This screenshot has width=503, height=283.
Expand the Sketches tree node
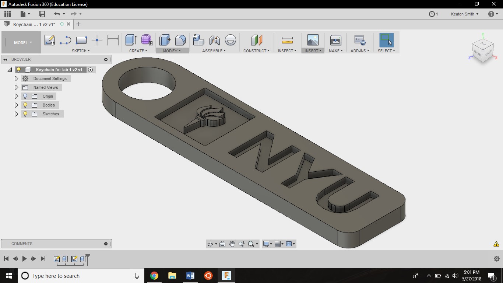click(16, 114)
